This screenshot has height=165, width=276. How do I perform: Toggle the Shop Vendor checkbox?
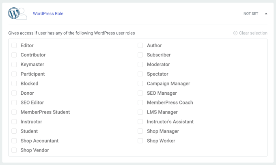[14, 150]
